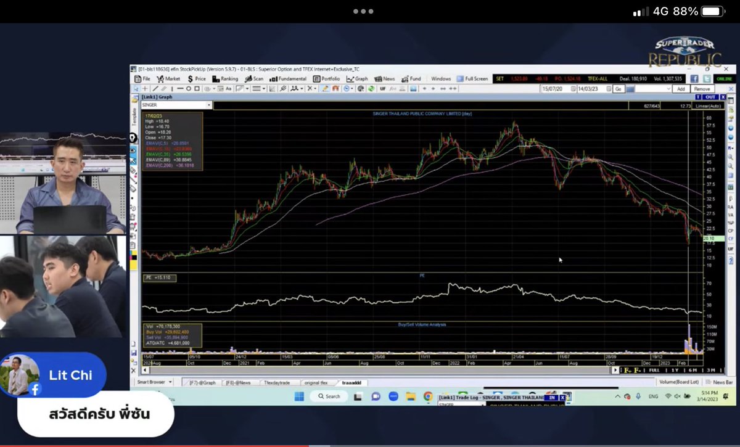Click the OUT button on graph panel
Viewport: 740px width, 447px height.
(710, 97)
